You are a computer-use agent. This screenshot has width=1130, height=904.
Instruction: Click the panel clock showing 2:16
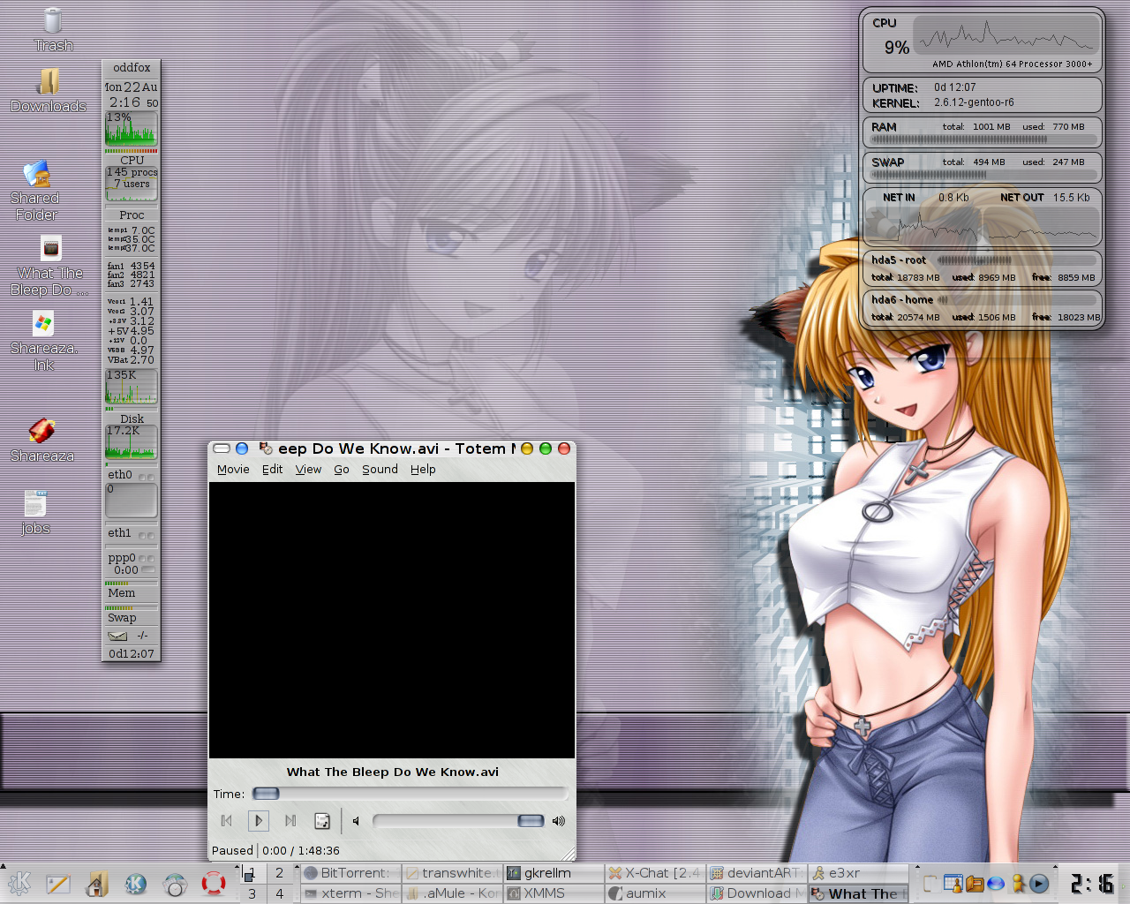1092,884
